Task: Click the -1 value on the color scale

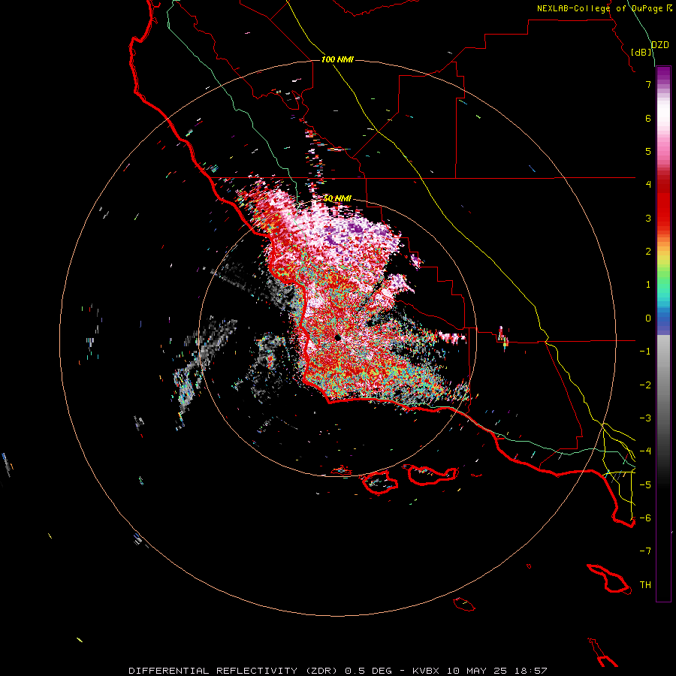Action: pos(645,352)
